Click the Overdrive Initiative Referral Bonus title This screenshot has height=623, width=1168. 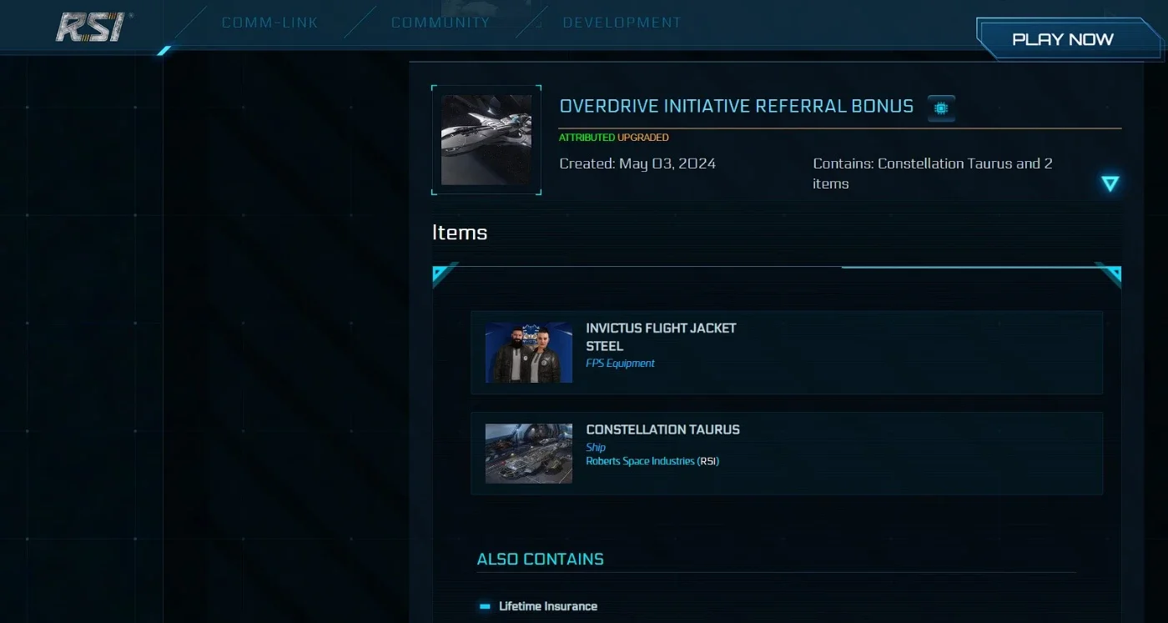click(736, 107)
